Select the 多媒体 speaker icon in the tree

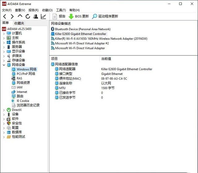(9, 56)
